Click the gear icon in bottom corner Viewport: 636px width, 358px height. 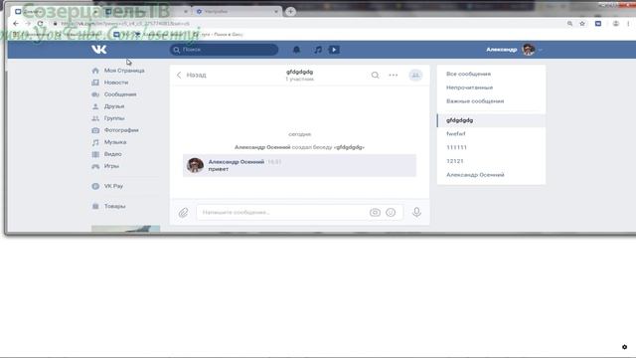(625, 347)
